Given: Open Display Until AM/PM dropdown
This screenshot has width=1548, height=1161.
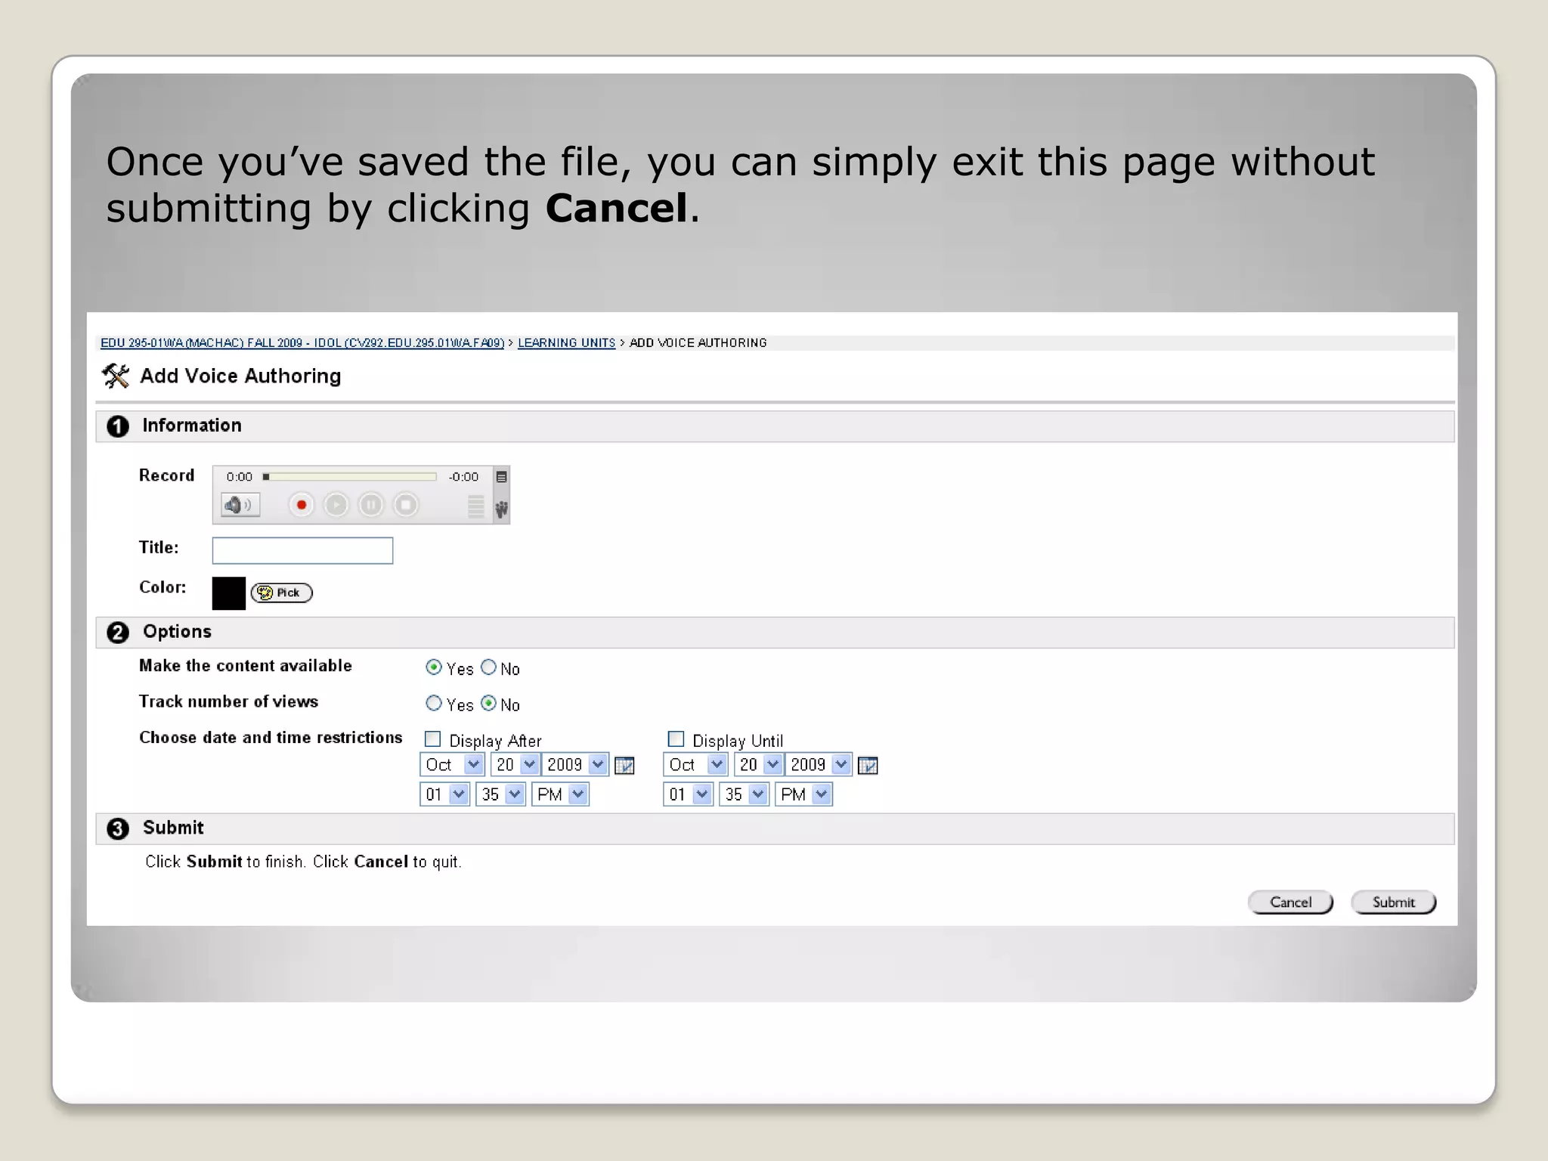Looking at the screenshot, I should click(803, 794).
